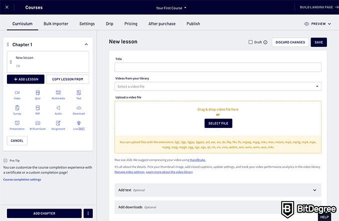
Task: Click the Add Lesson button
Action: coord(25,79)
